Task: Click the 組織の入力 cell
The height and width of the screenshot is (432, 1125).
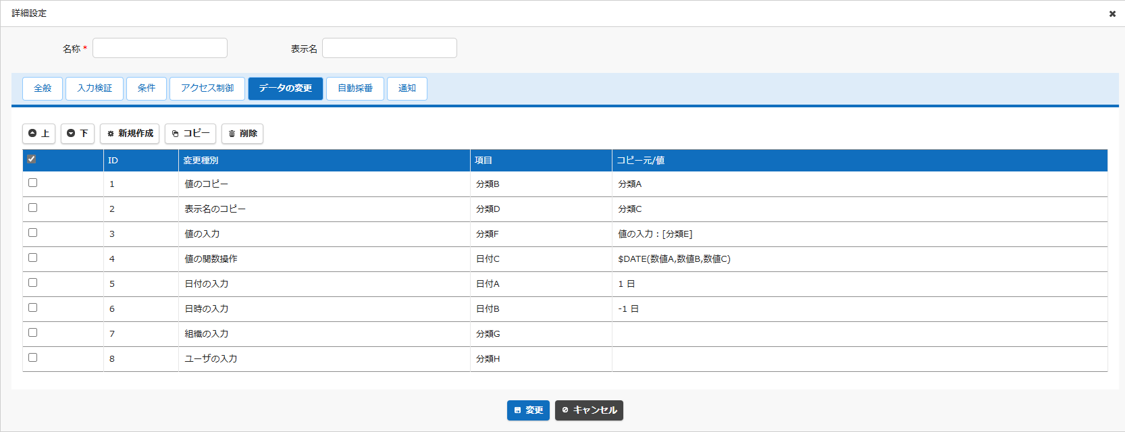Action: (x=324, y=334)
